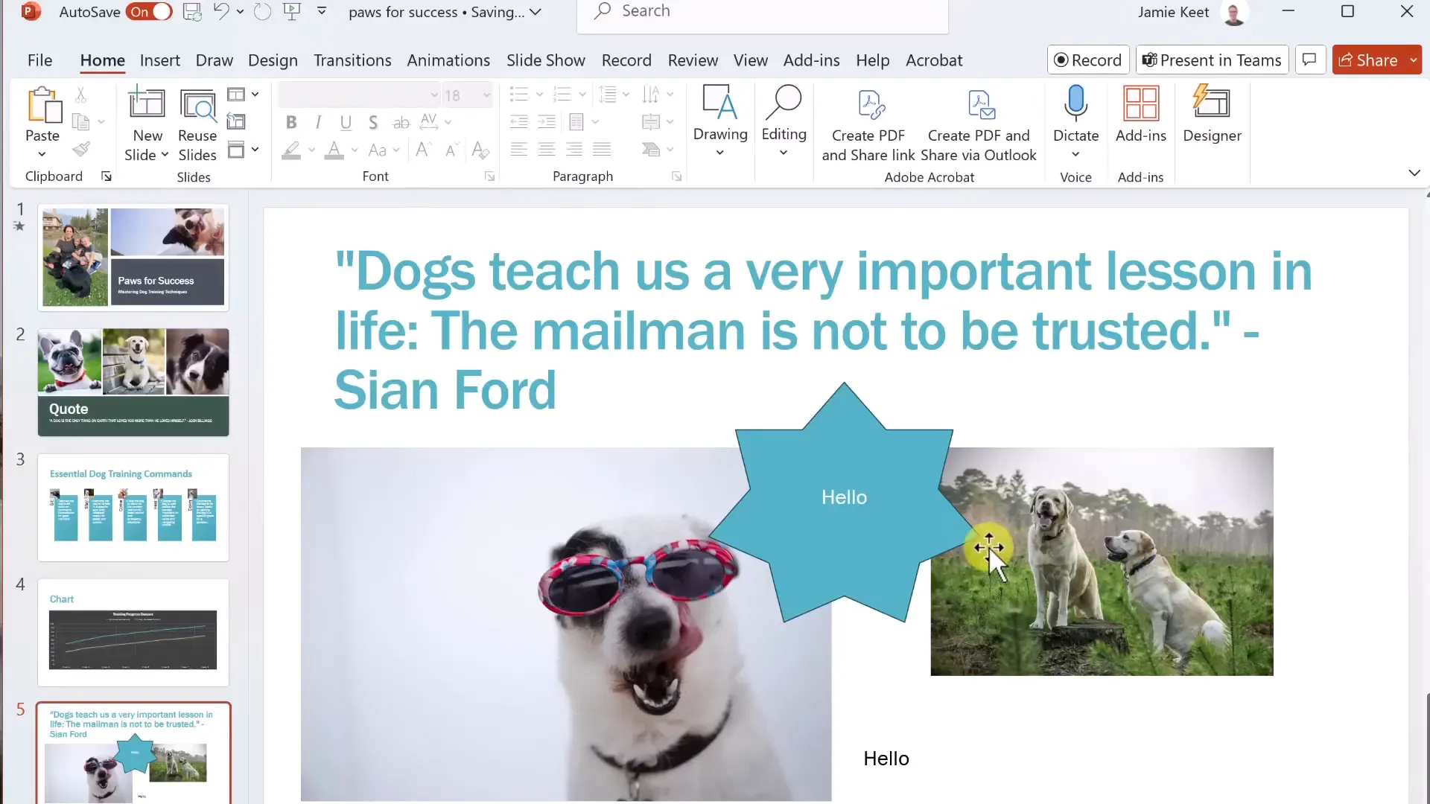Open the File menu
The image size is (1430, 804).
(x=39, y=60)
